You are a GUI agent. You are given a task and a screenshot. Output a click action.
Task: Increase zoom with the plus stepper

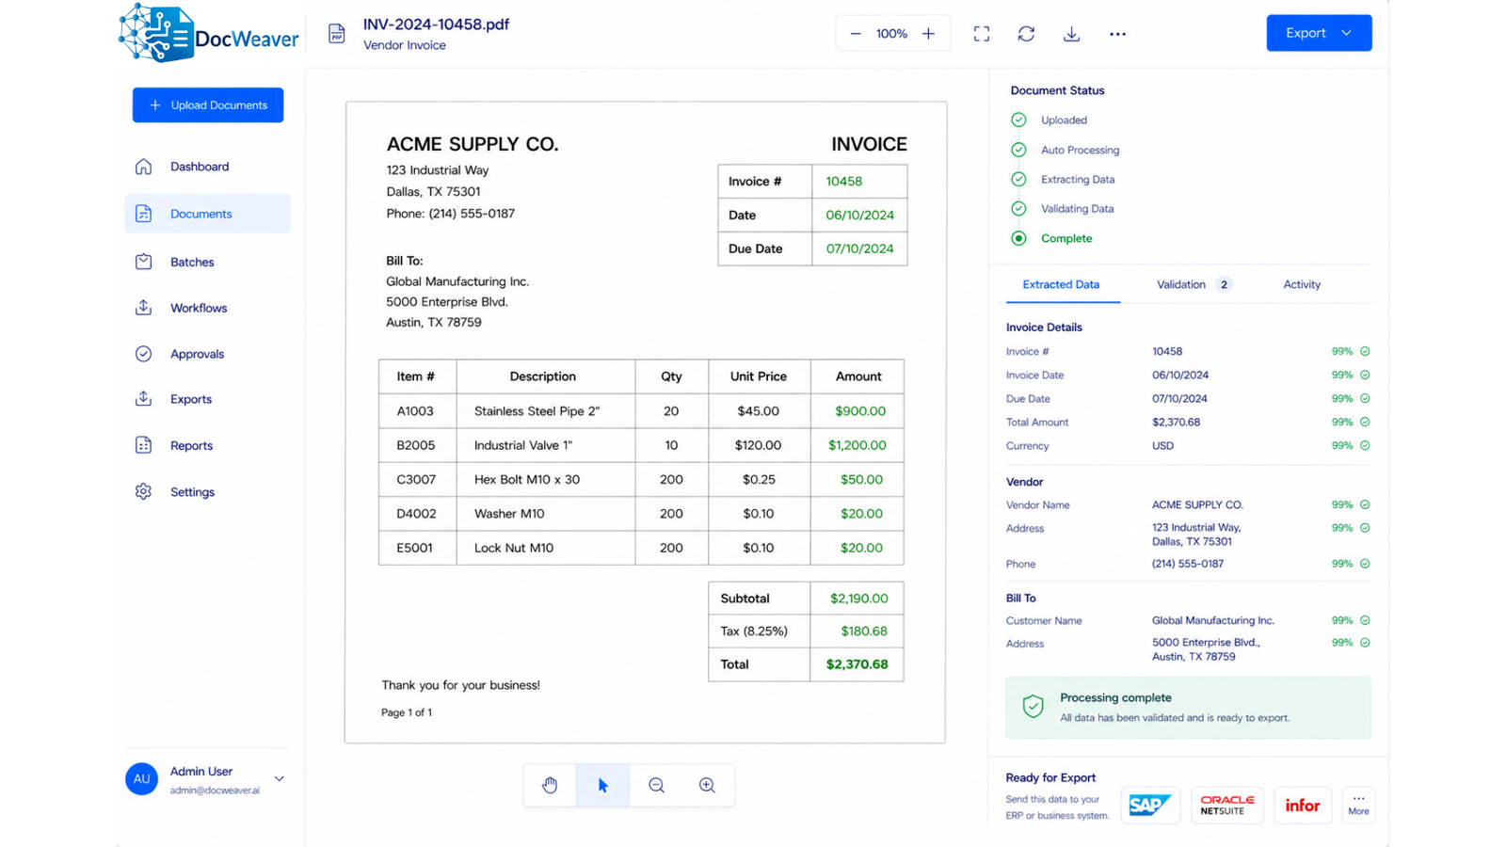pyautogui.click(x=929, y=34)
